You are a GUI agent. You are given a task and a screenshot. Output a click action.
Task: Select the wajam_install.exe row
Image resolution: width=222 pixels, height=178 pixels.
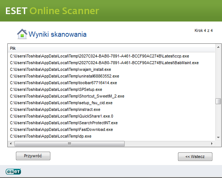click(x=112, y=69)
